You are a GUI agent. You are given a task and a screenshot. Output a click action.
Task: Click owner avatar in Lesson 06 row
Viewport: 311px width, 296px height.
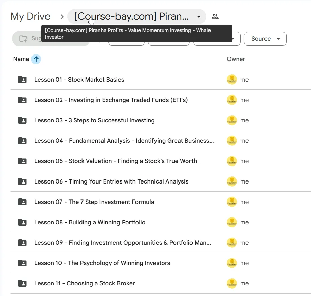232,181
